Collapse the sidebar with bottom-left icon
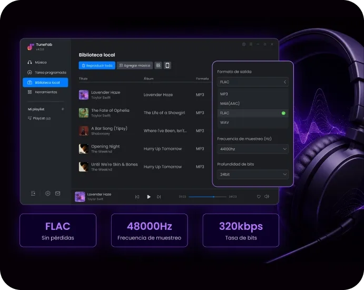The image size is (364, 290). (x=33, y=194)
